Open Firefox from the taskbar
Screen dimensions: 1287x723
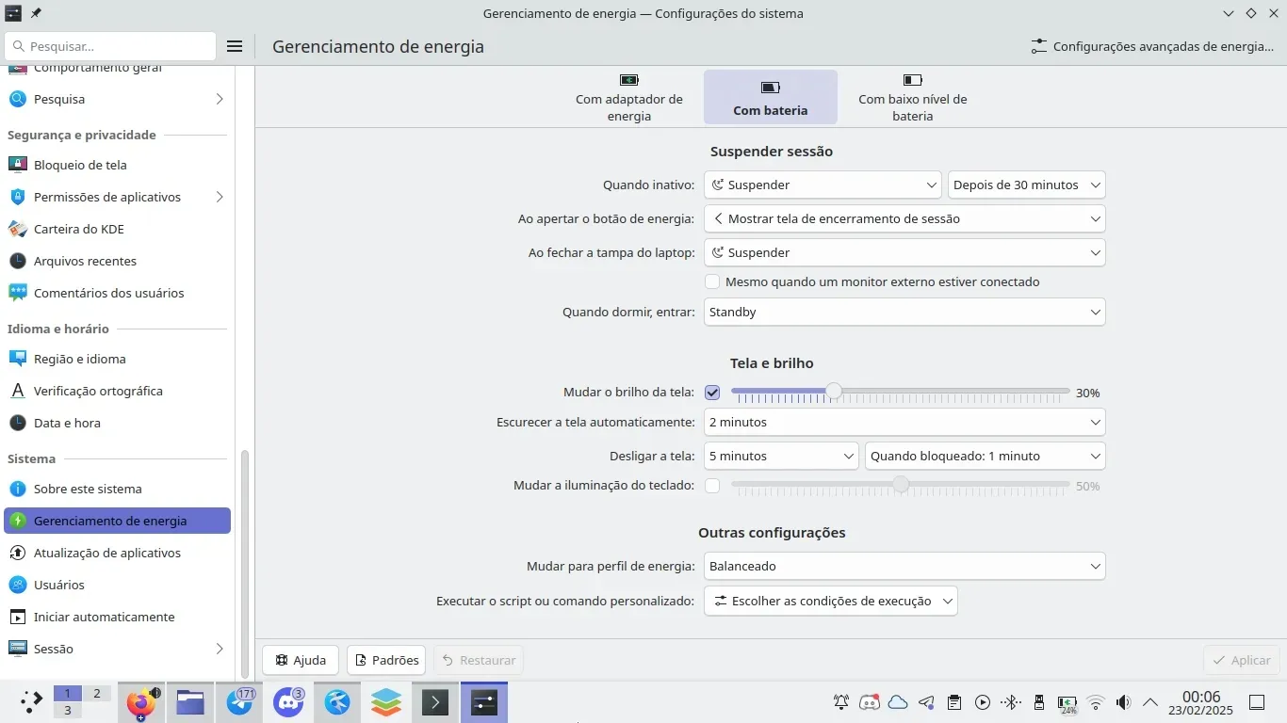tap(141, 702)
